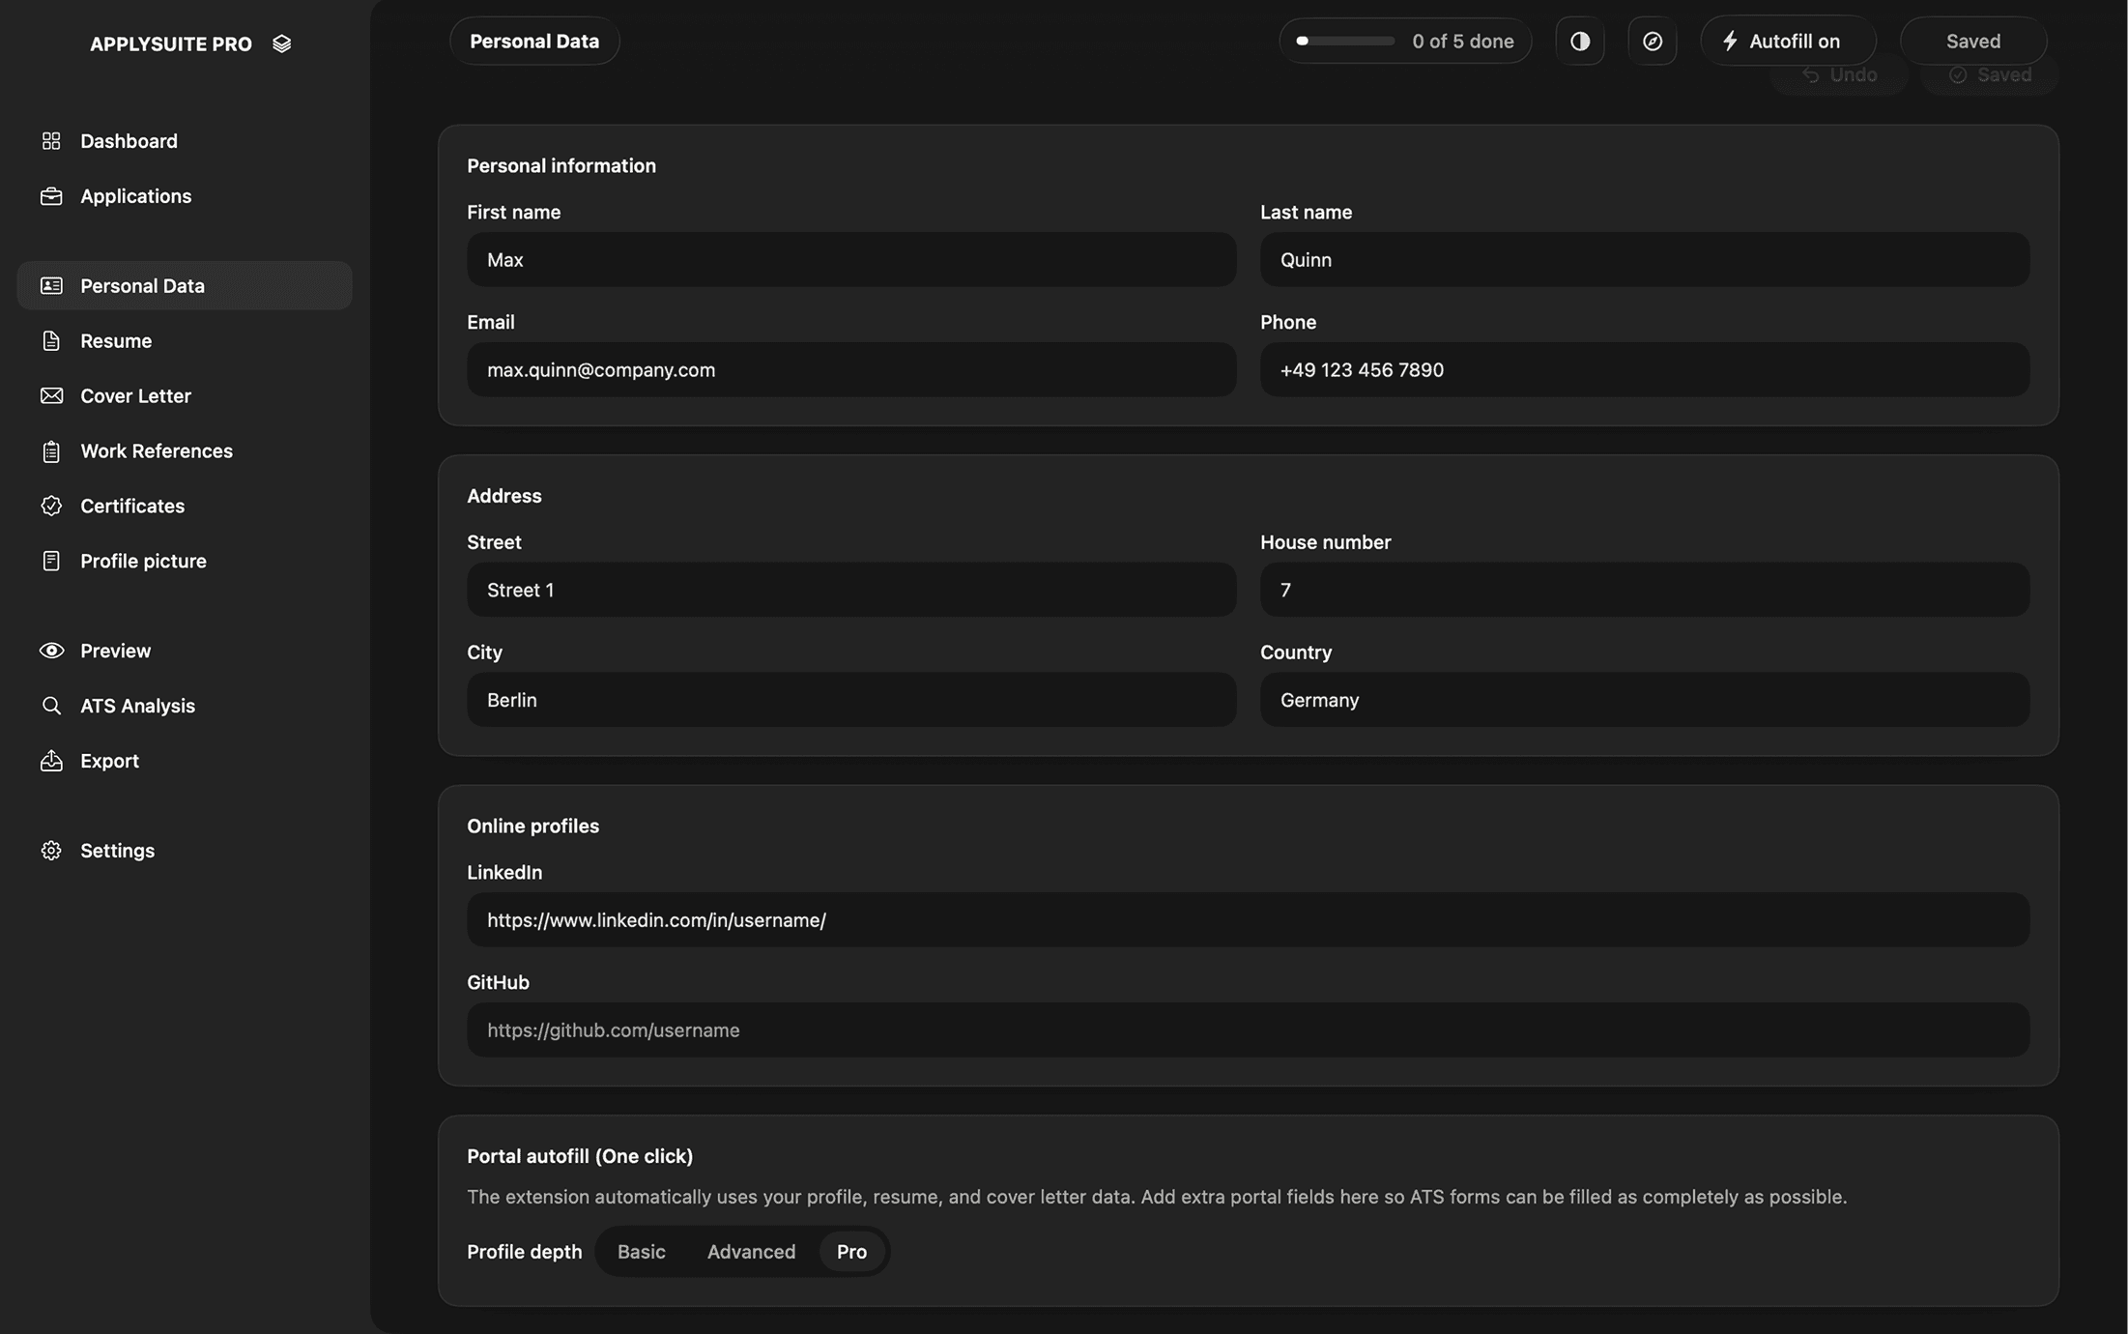Select Advanced profile depth
This screenshot has width=2128, height=1334.
click(751, 1252)
